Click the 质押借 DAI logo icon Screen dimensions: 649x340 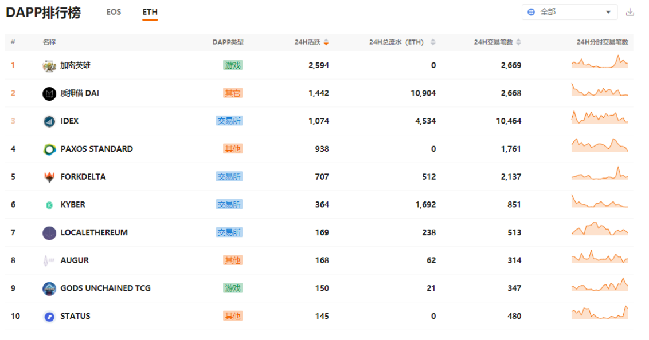49,94
